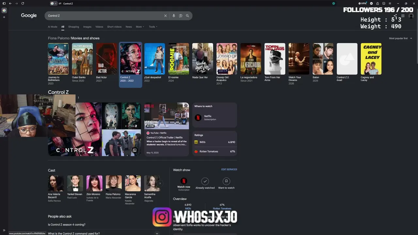
Task: Open the image gallery icon on the photo
Action: (x=135, y=150)
